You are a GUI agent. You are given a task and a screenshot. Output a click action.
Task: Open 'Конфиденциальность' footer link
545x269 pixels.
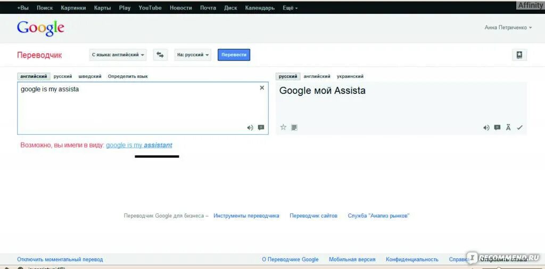[x=412, y=259]
